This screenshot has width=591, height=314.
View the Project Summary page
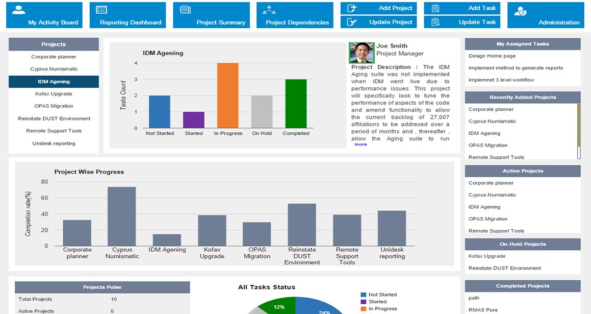(x=211, y=15)
